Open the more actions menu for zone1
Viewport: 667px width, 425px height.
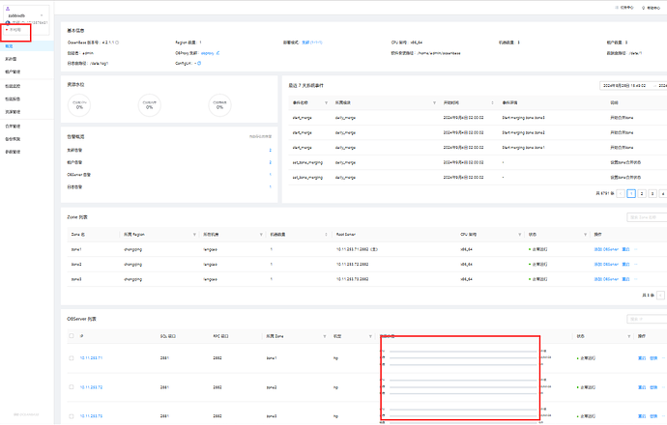[636, 249]
